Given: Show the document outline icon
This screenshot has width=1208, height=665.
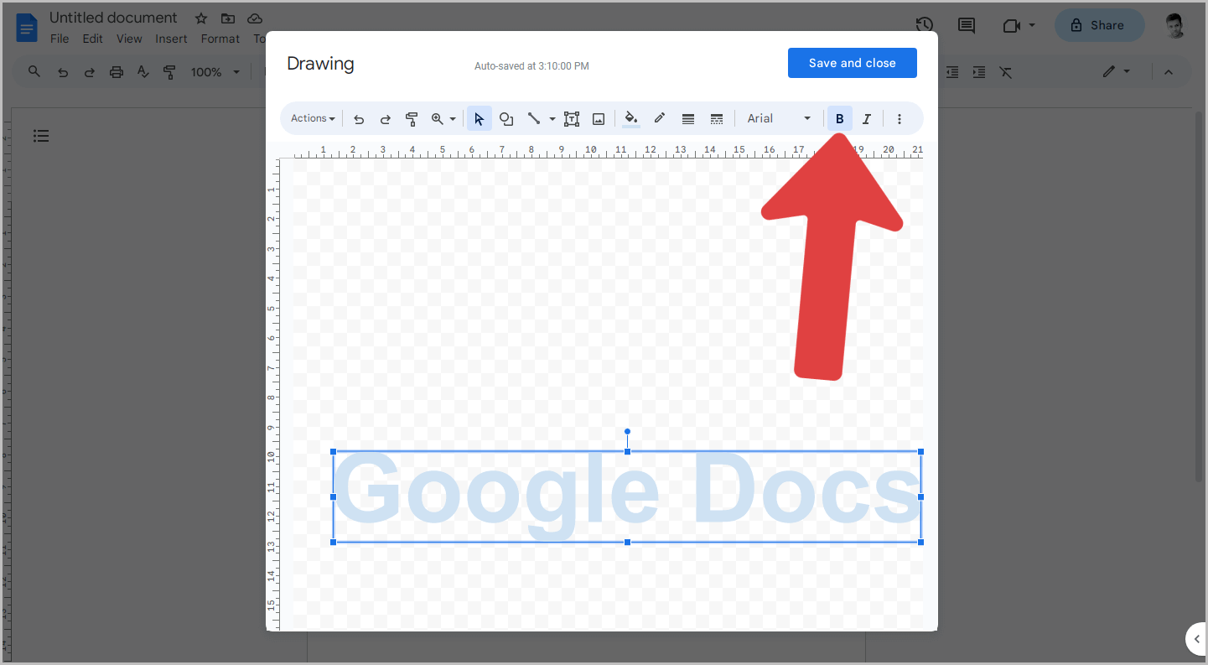Looking at the screenshot, I should (x=41, y=136).
